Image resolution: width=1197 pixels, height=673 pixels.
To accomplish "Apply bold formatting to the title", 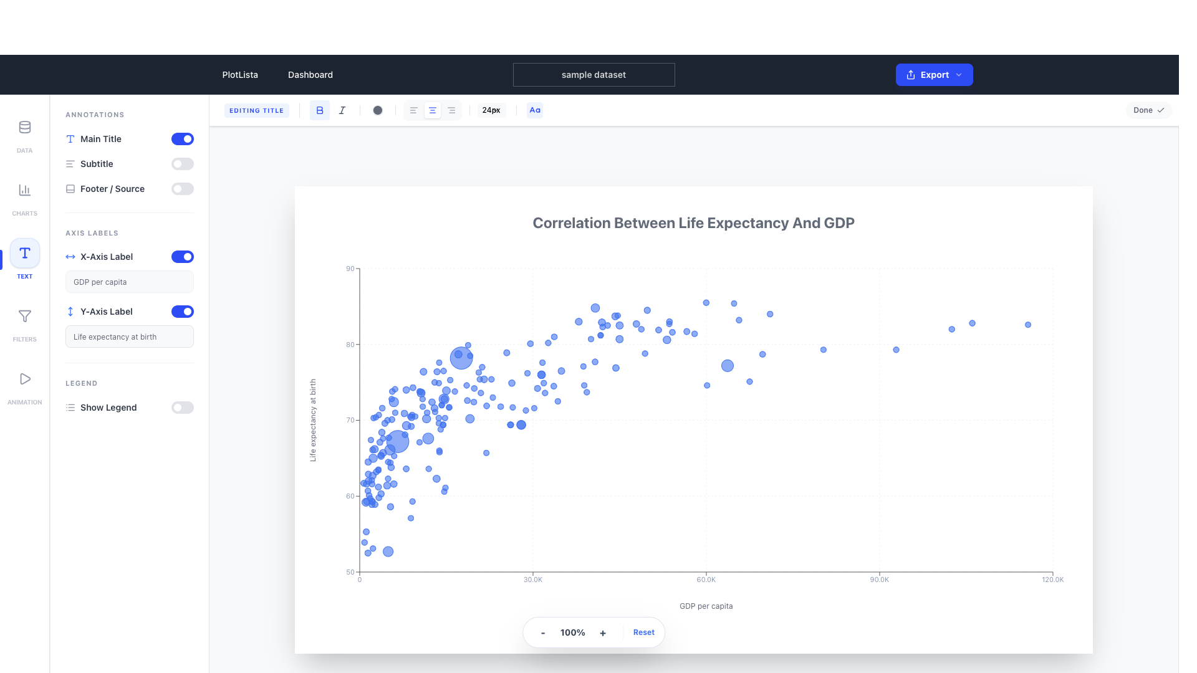I will point(319,110).
